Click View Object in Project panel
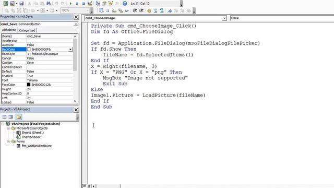This screenshot has width=334, height=188. (x=10, y=117)
